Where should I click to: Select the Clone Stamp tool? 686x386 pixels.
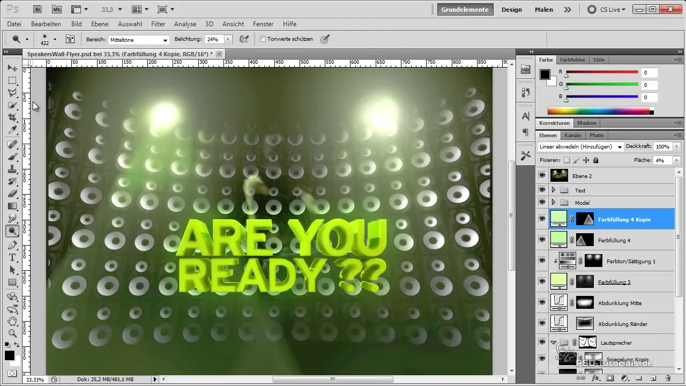(x=12, y=169)
